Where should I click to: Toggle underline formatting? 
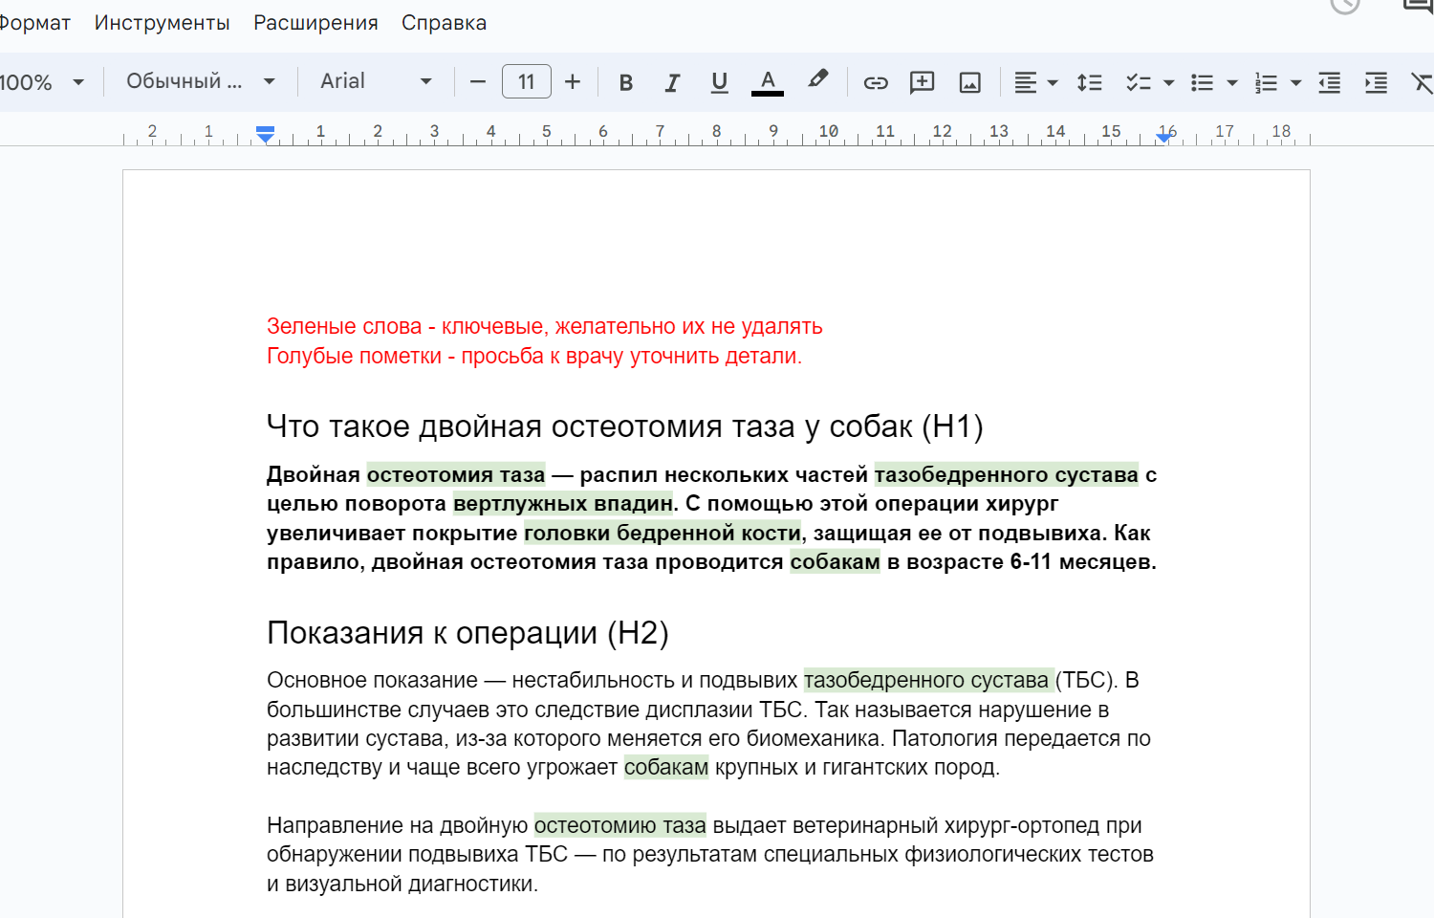pyautogui.click(x=720, y=82)
